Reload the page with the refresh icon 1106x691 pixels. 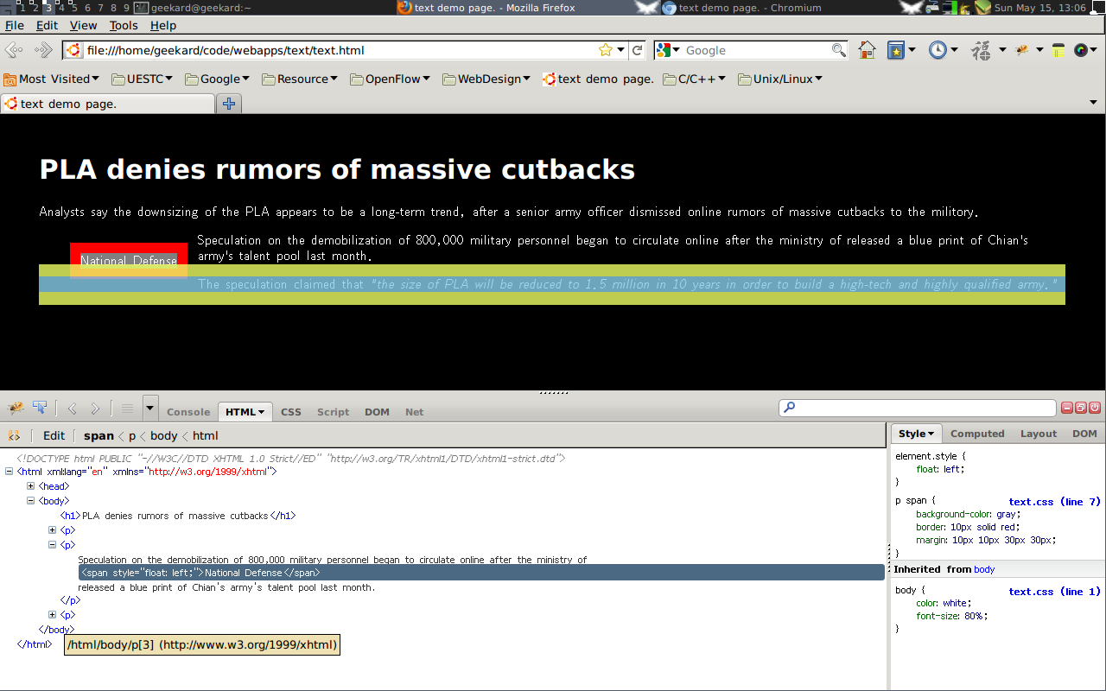638,50
